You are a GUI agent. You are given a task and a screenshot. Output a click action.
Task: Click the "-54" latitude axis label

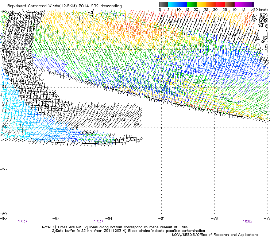coord(3,86)
